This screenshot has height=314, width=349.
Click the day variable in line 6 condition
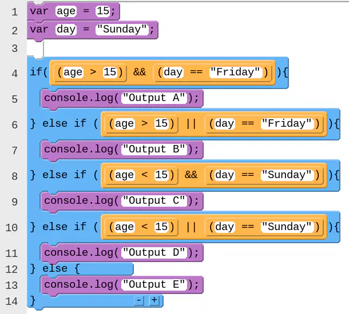225,124
